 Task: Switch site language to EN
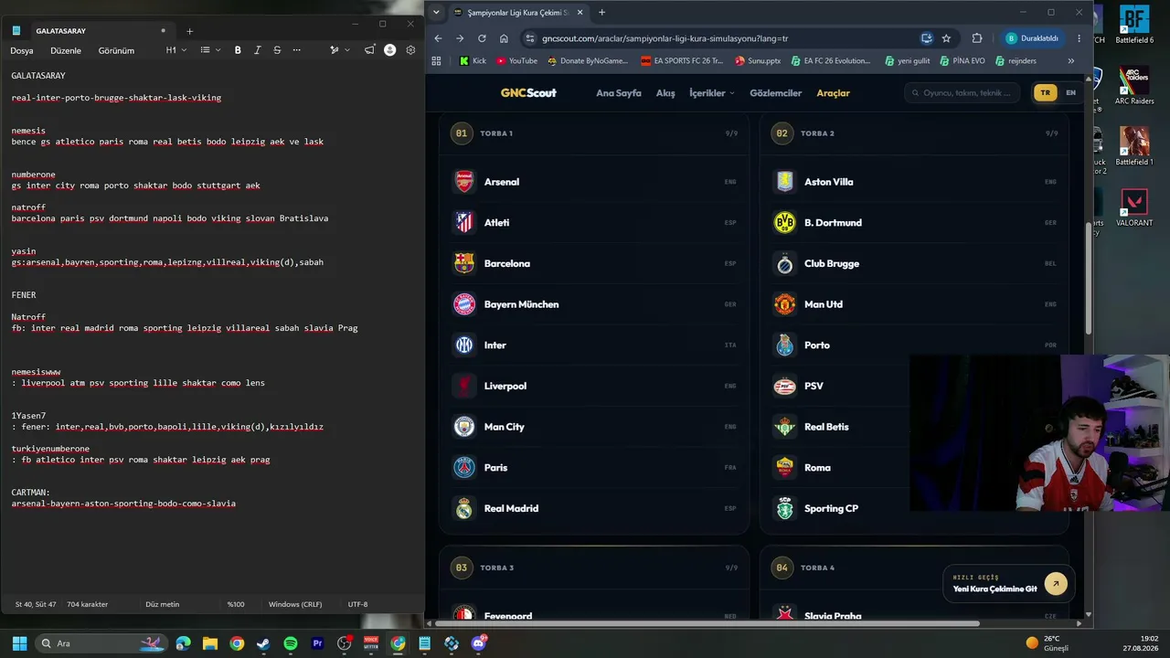(x=1070, y=92)
